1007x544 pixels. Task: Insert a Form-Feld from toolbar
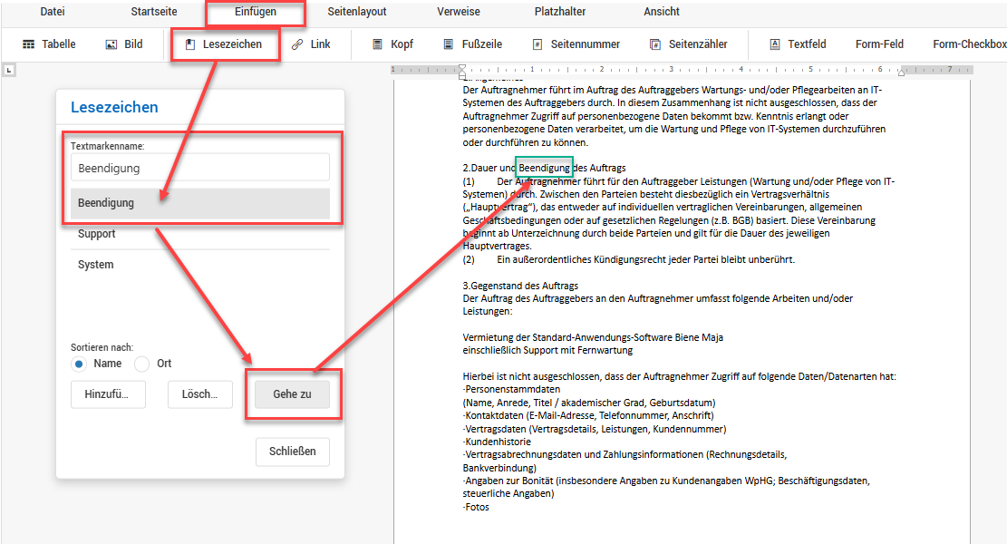click(x=879, y=44)
